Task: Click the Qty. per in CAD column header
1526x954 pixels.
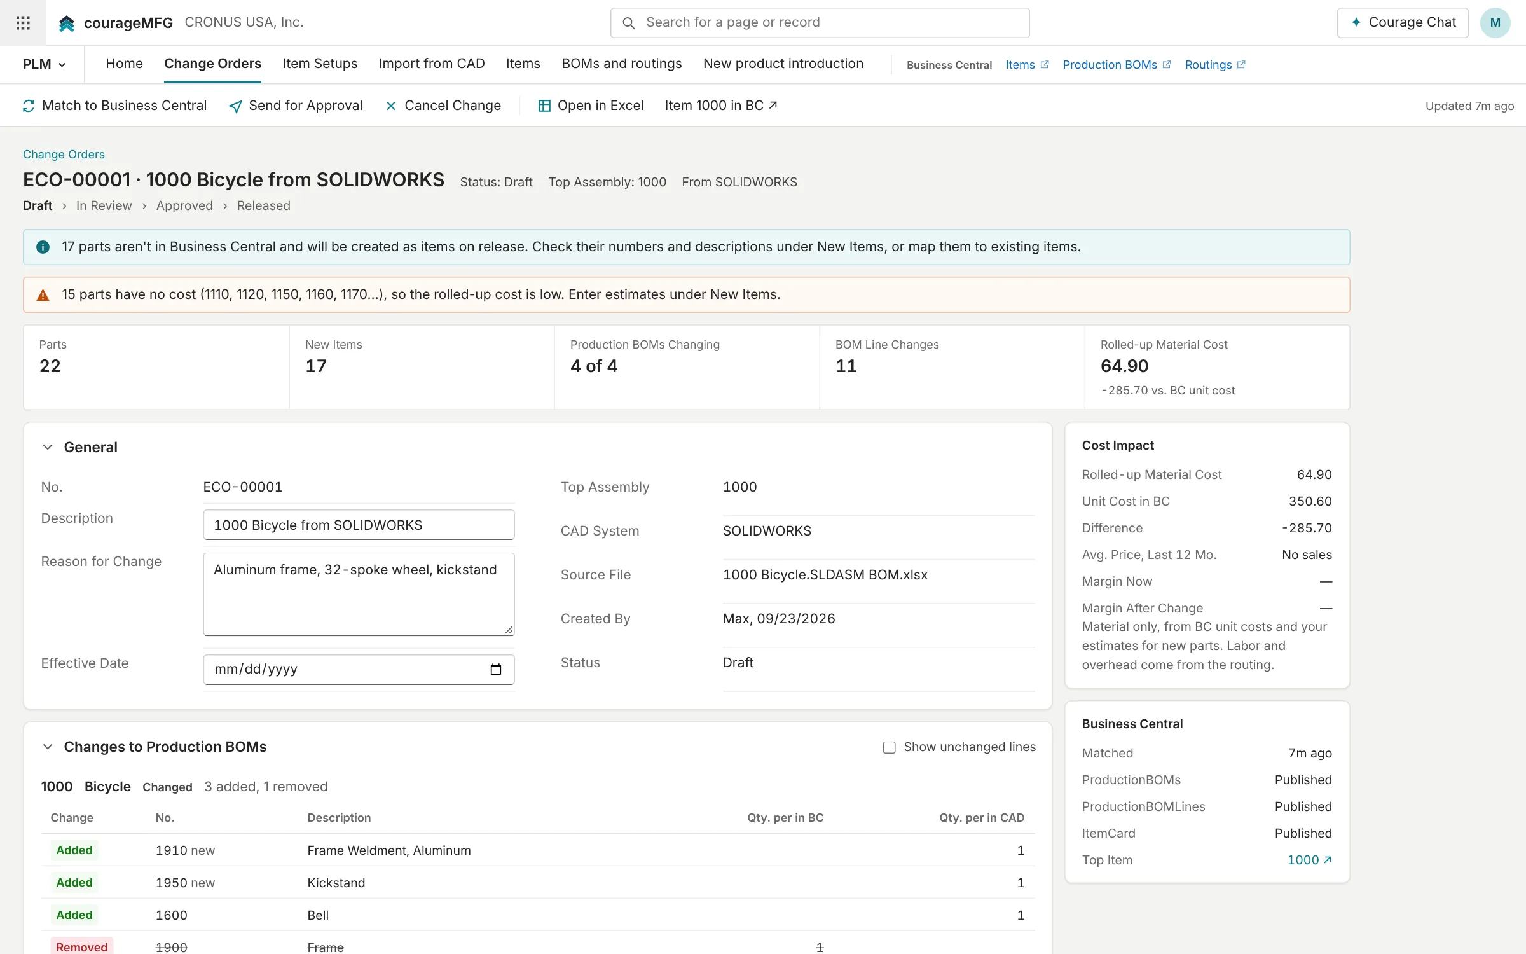Action: pos(982,818)
